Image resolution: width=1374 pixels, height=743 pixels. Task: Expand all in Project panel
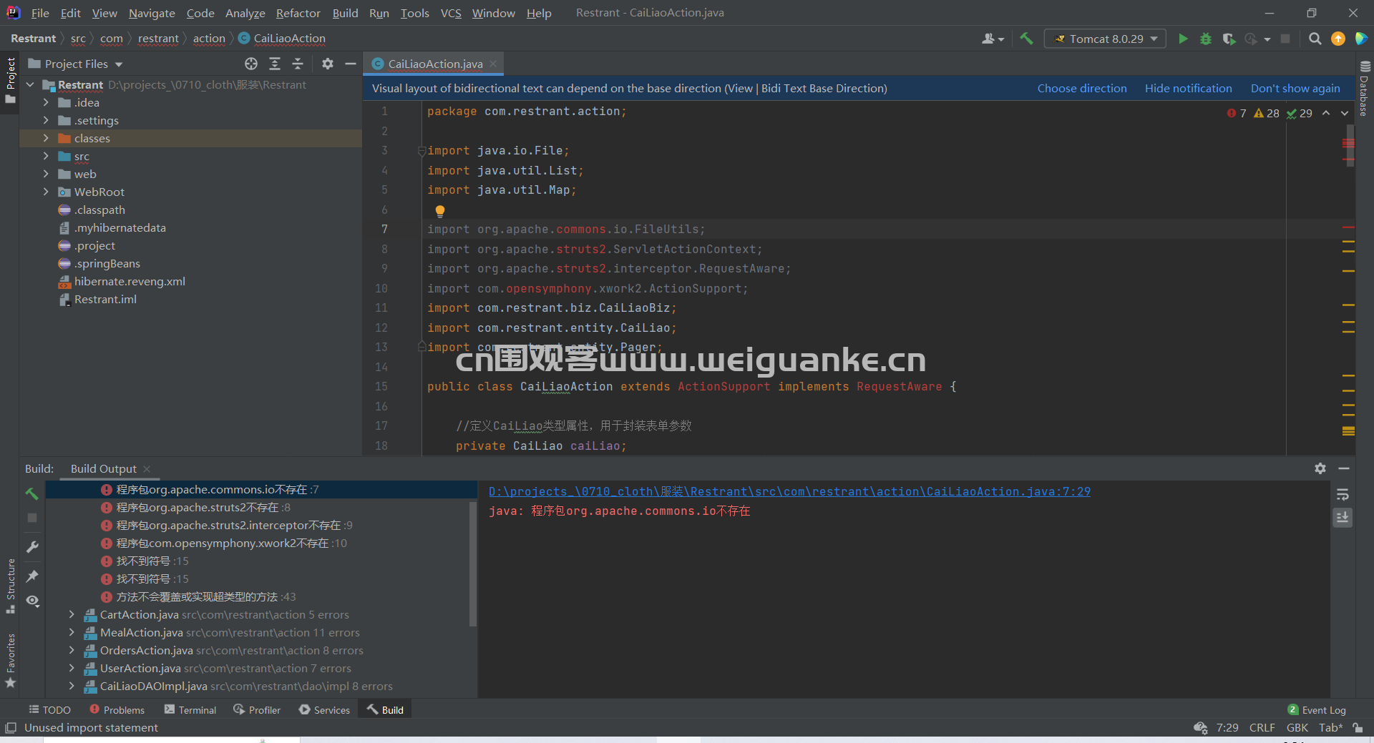tap(275, 64)
